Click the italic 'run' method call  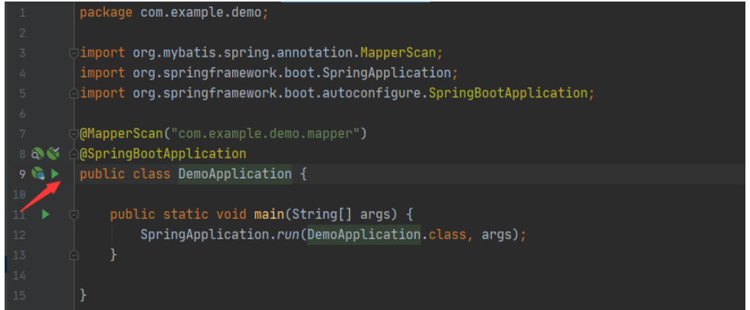click(288, 235)
